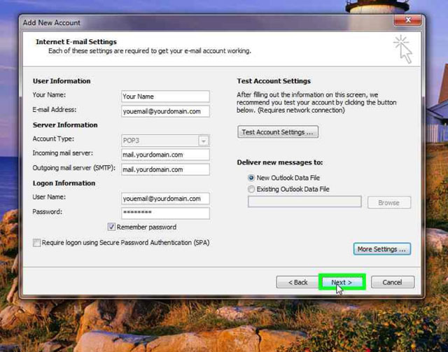Cancel the account setup
Viewport: 448px width, 352px height.
(x=393, y=282)
